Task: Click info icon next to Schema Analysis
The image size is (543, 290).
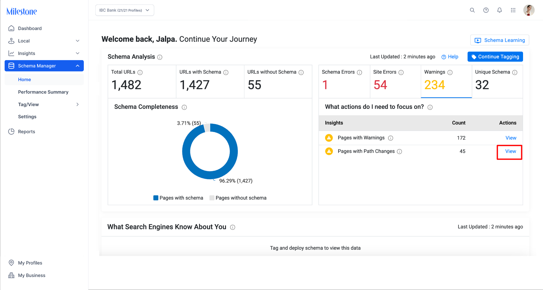Action: tap(160, 57)
